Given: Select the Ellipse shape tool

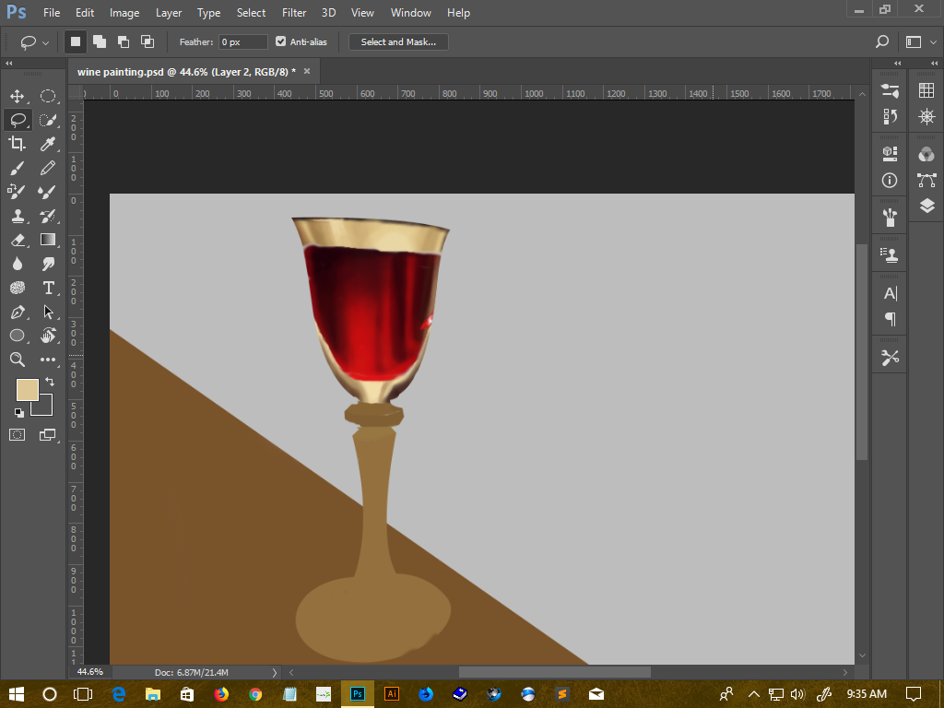Looking at the screenshot, I should [18, 336].
